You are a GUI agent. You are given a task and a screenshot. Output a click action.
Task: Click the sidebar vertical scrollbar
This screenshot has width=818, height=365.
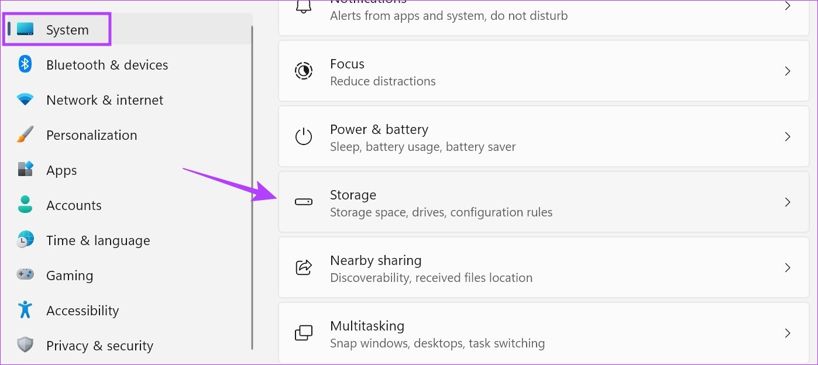click(252, 187)
